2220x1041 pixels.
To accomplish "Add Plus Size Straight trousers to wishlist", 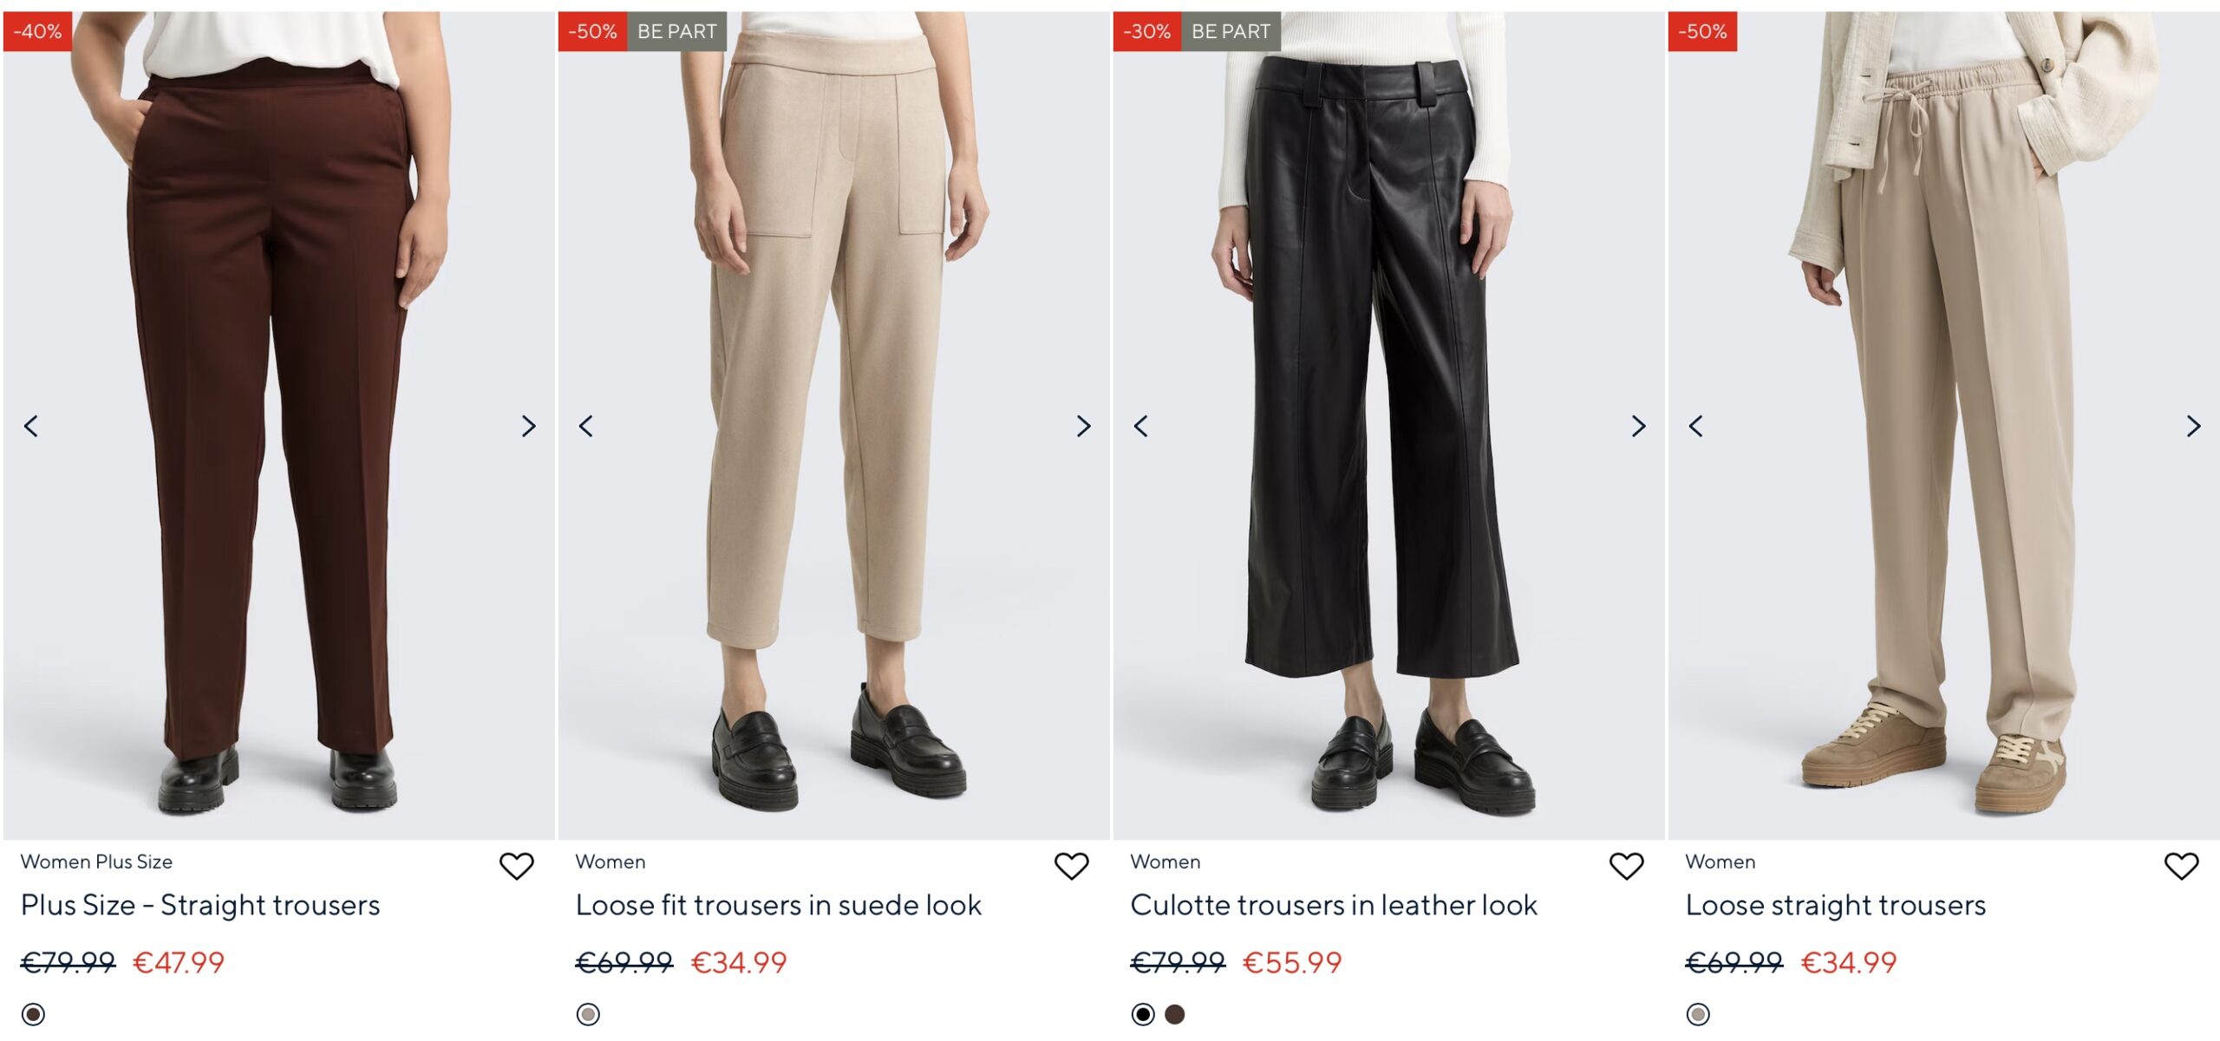I will point(516,865).
